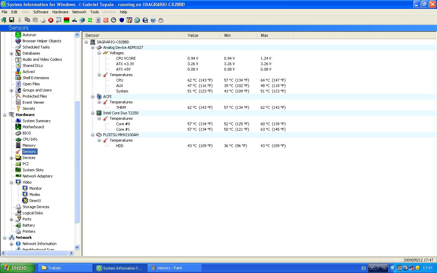Select Storage Devices in the tree
Image resolution: width=437 pixels, height=273 pixels.
[x=36, y=207]
